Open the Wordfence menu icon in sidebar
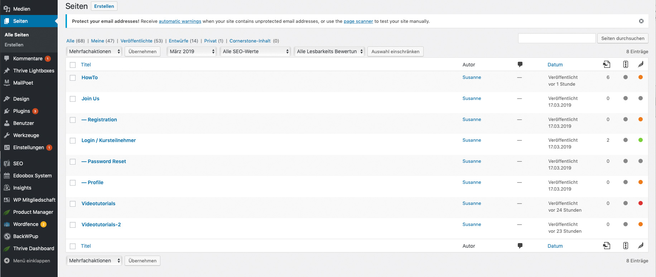Screen dimensions: 656x277 7,224
